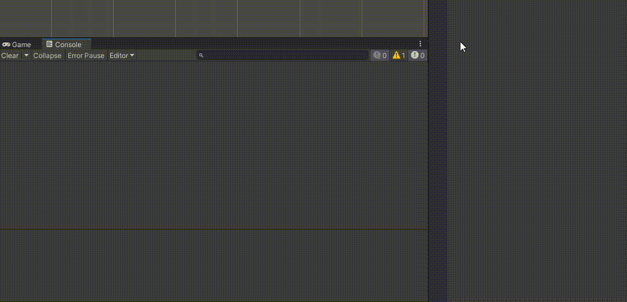The width and height of the screenshot is (627, 302).
Task: Open the Editor connection dropdown
Action: pos(122,56)
